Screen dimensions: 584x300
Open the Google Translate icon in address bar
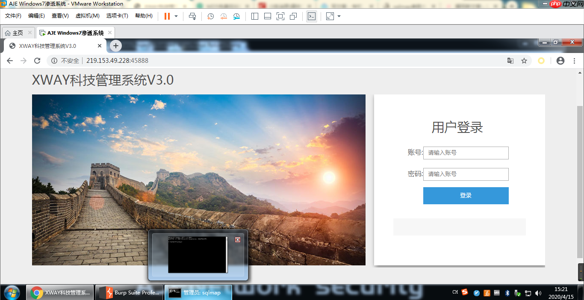[x=510, y=61]
